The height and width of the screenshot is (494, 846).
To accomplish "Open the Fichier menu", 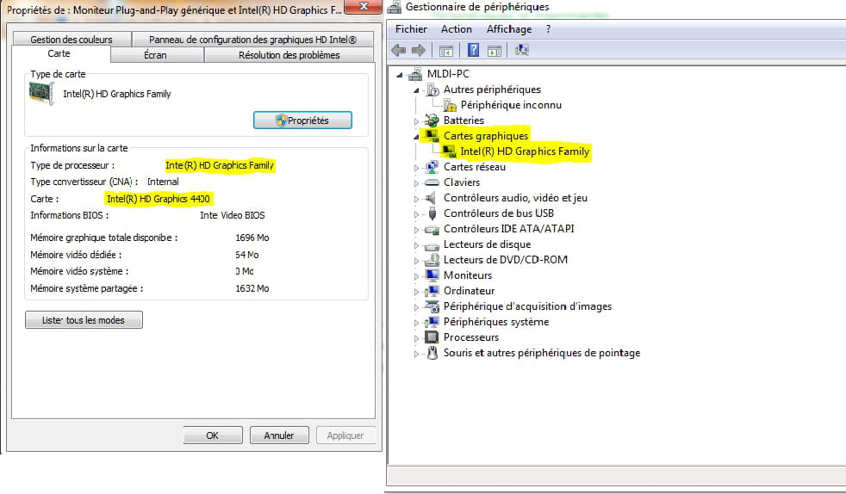I will (x=411, y=29).
